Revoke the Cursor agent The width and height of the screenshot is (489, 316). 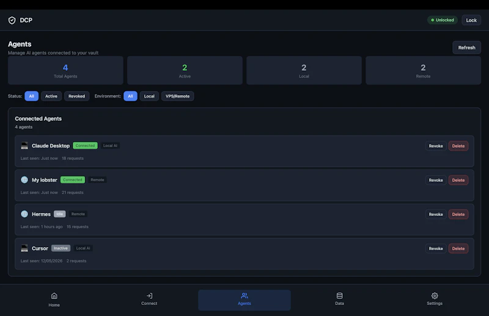point(436,249)
